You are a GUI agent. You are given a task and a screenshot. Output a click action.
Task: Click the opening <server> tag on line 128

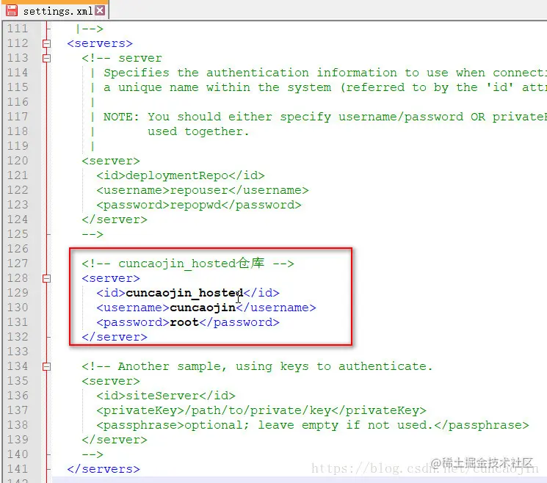tap(111, 278)
